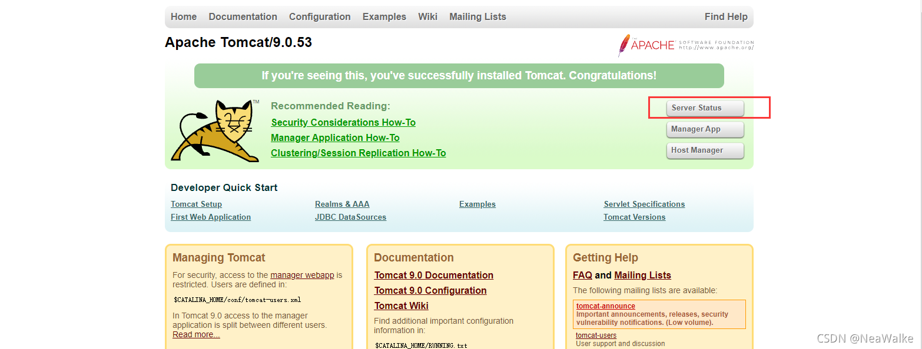Click the $CATALINA_HOME/conf/tomcat-users.xml path text
The image size is (922, 349).
pos(237,300)
